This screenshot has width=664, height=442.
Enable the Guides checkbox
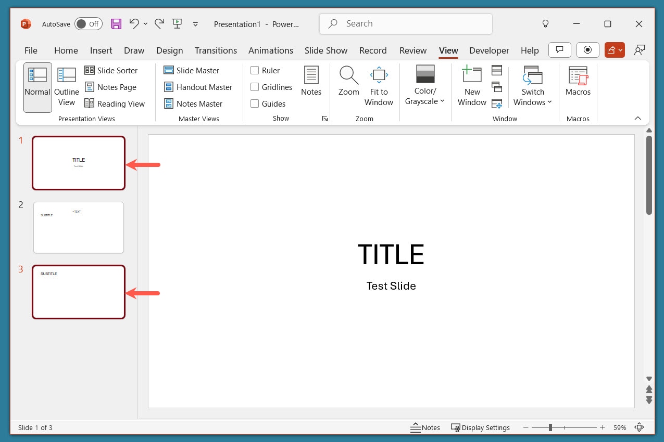click(x=255, y=103)
